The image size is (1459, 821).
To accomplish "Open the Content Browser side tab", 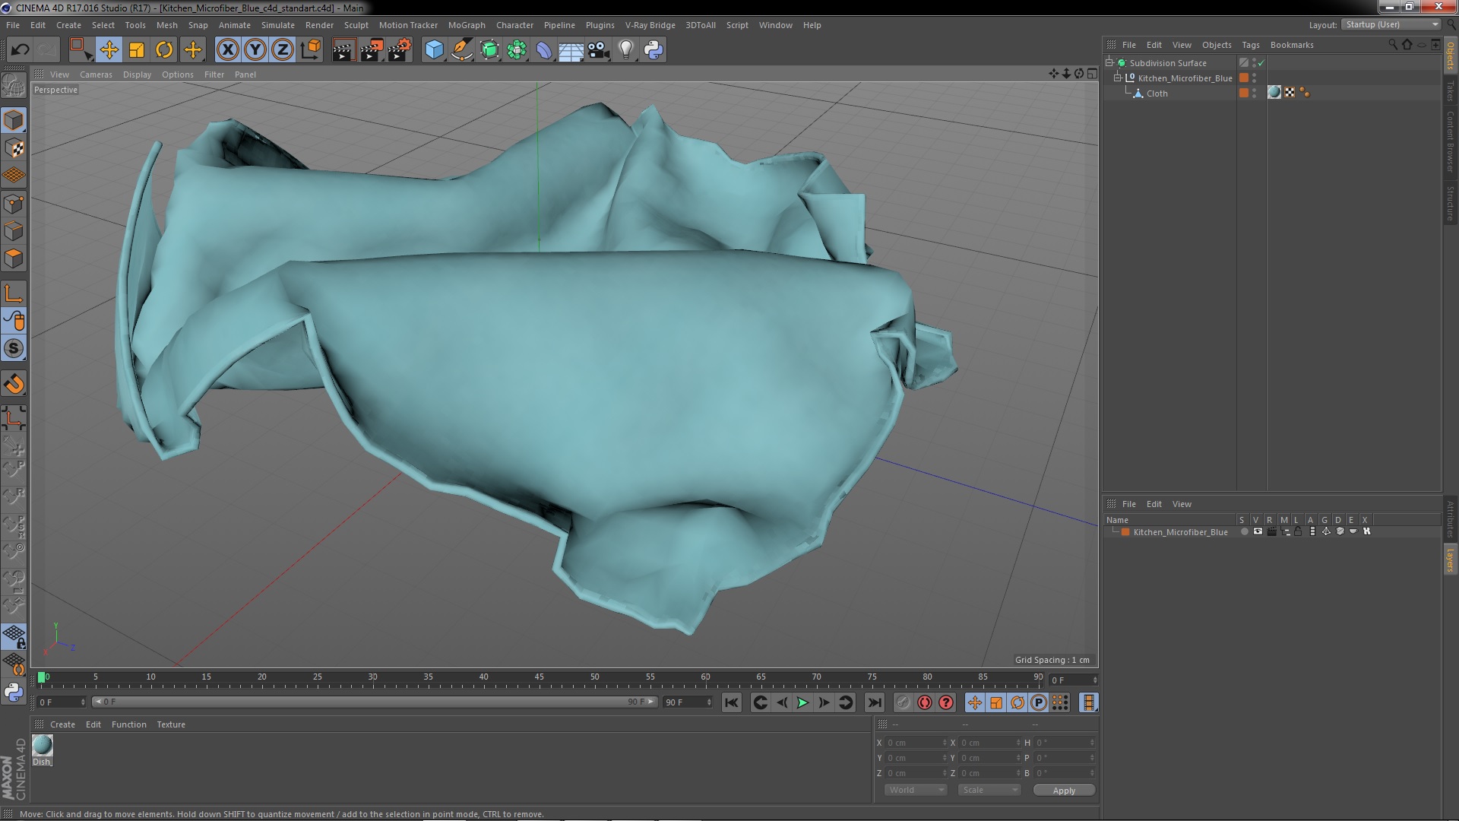I will (1450, 141).
